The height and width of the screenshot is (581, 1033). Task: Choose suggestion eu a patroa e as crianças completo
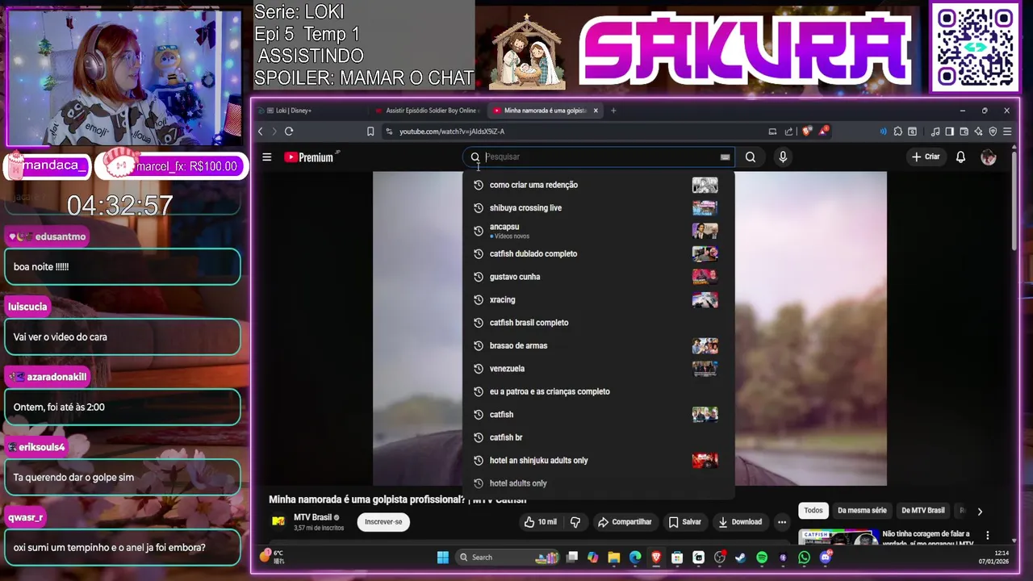tap(599, 391)
